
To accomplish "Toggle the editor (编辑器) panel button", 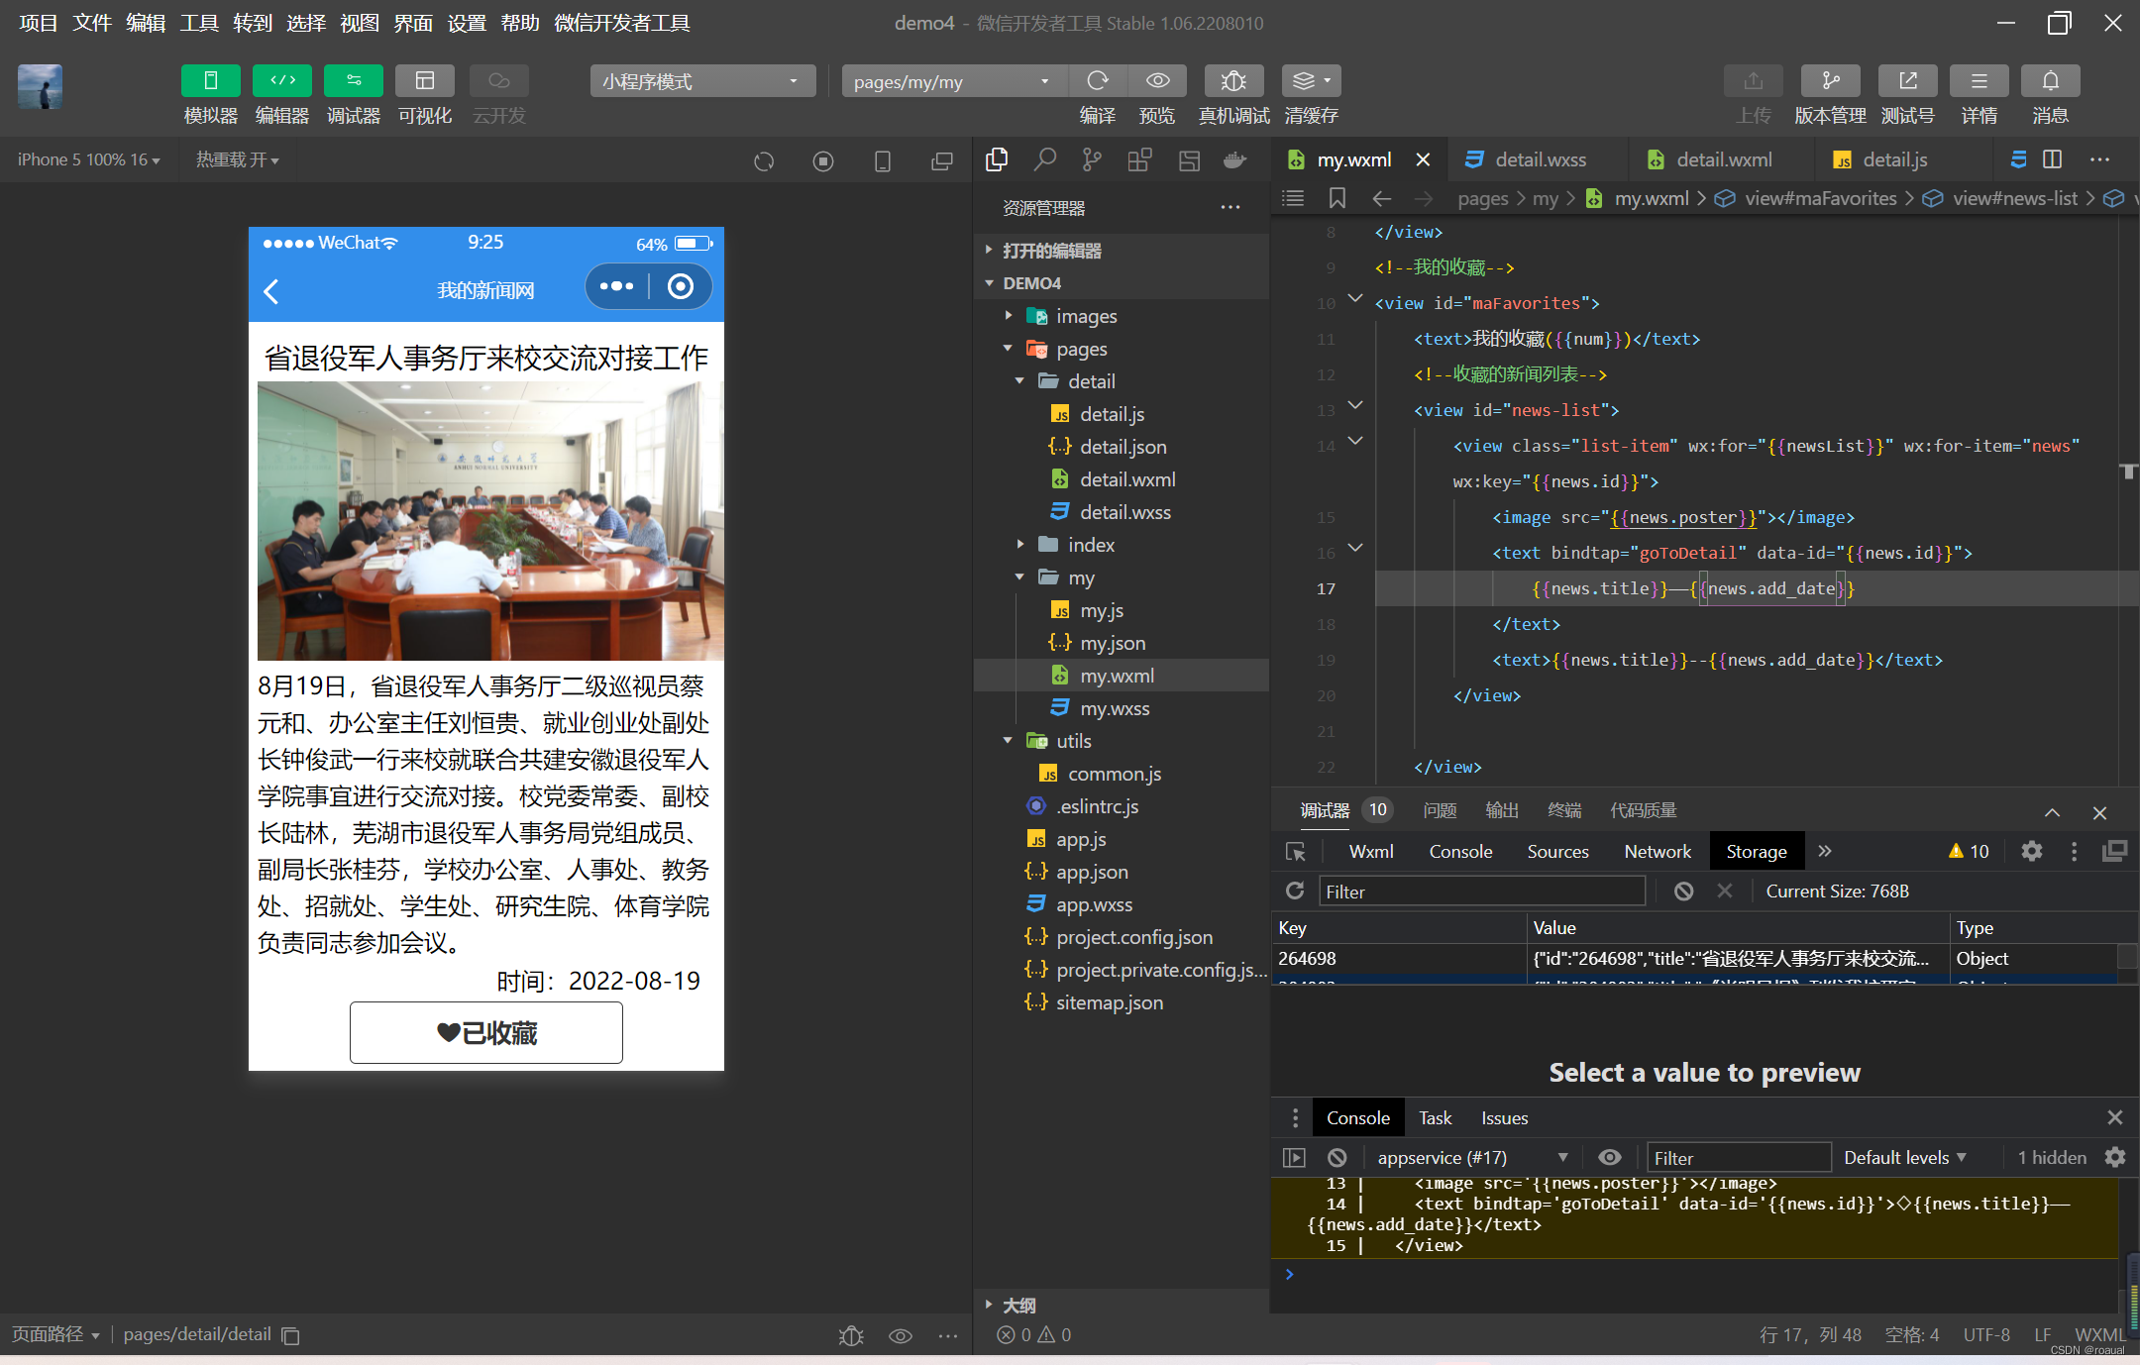I will point(281,81).
